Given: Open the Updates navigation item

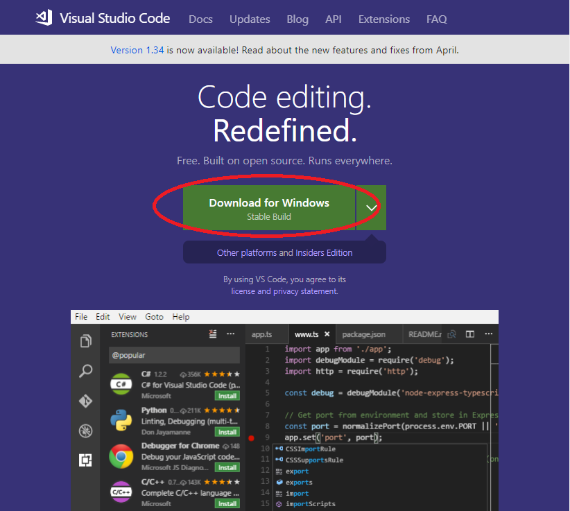Looking at the screenshot, I should click(250, 19).
